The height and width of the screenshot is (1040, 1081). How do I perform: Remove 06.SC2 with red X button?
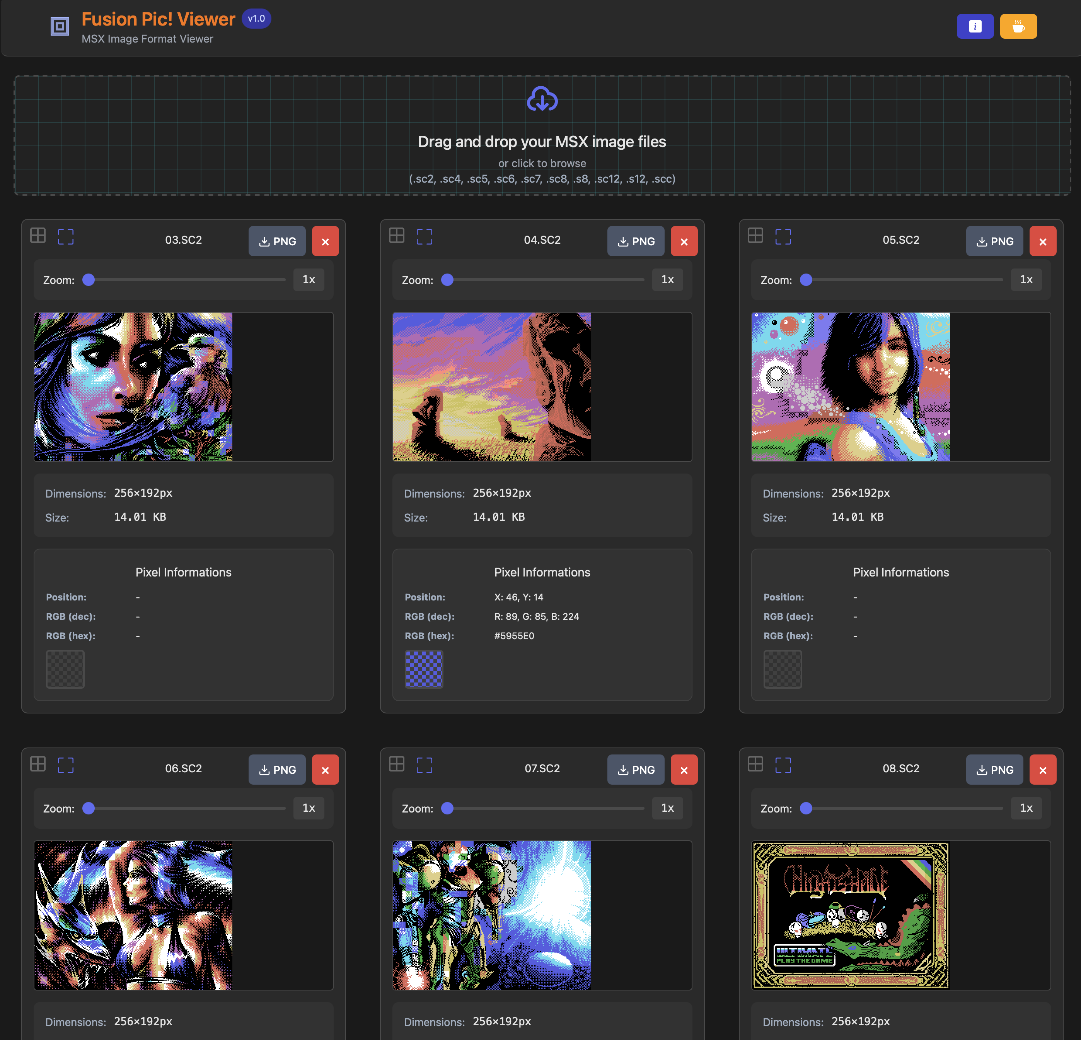point(326,770)
